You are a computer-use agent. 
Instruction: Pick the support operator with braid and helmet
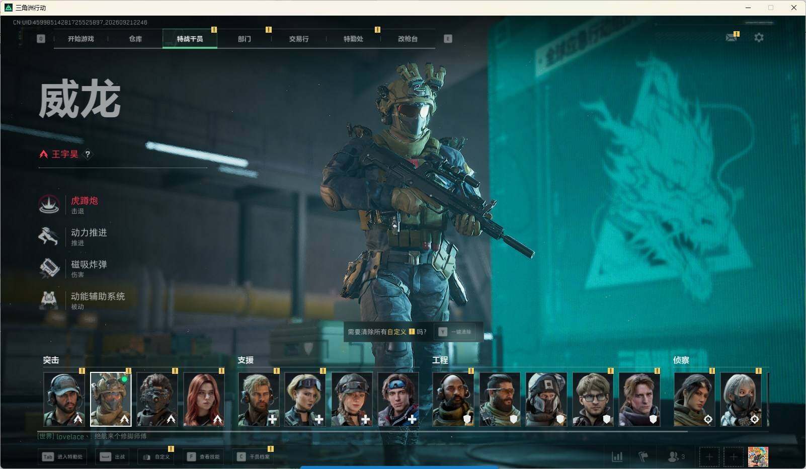click(352, 399)
